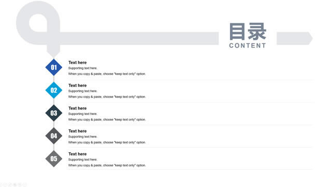329x187 pixels.
Task: Select the blue 01 diamond marker
Action: [x=54, y=67]
